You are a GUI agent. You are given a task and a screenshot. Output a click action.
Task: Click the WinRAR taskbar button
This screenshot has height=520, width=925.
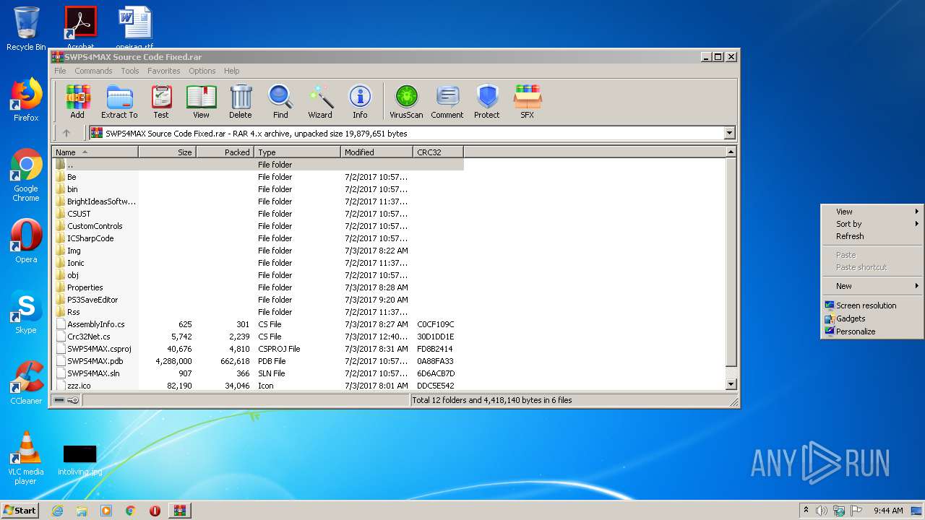click(179, 511)
